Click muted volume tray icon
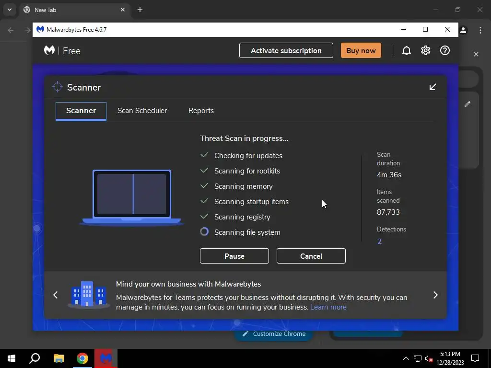Screen dimensions: 491x368 coord(429,358)
